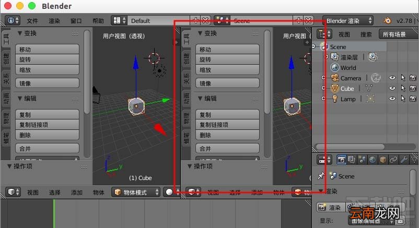This screenshot has width=419, height=228.
Task: Open 视图 menu in left 3D view header
Action: click(x=33, y=193)
